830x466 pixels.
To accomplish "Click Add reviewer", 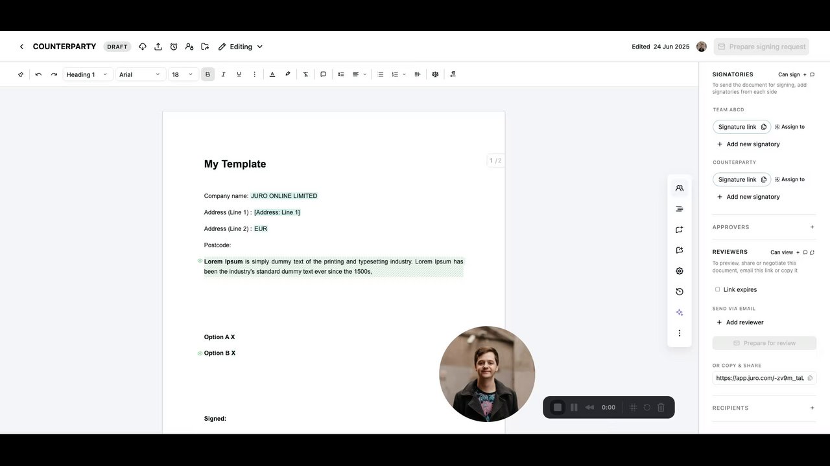I will point(740,322).
